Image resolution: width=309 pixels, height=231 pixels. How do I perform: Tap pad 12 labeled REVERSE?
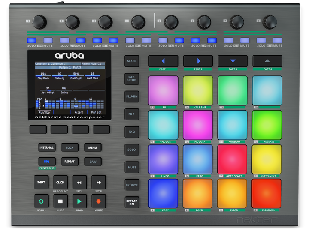[267, 125]
